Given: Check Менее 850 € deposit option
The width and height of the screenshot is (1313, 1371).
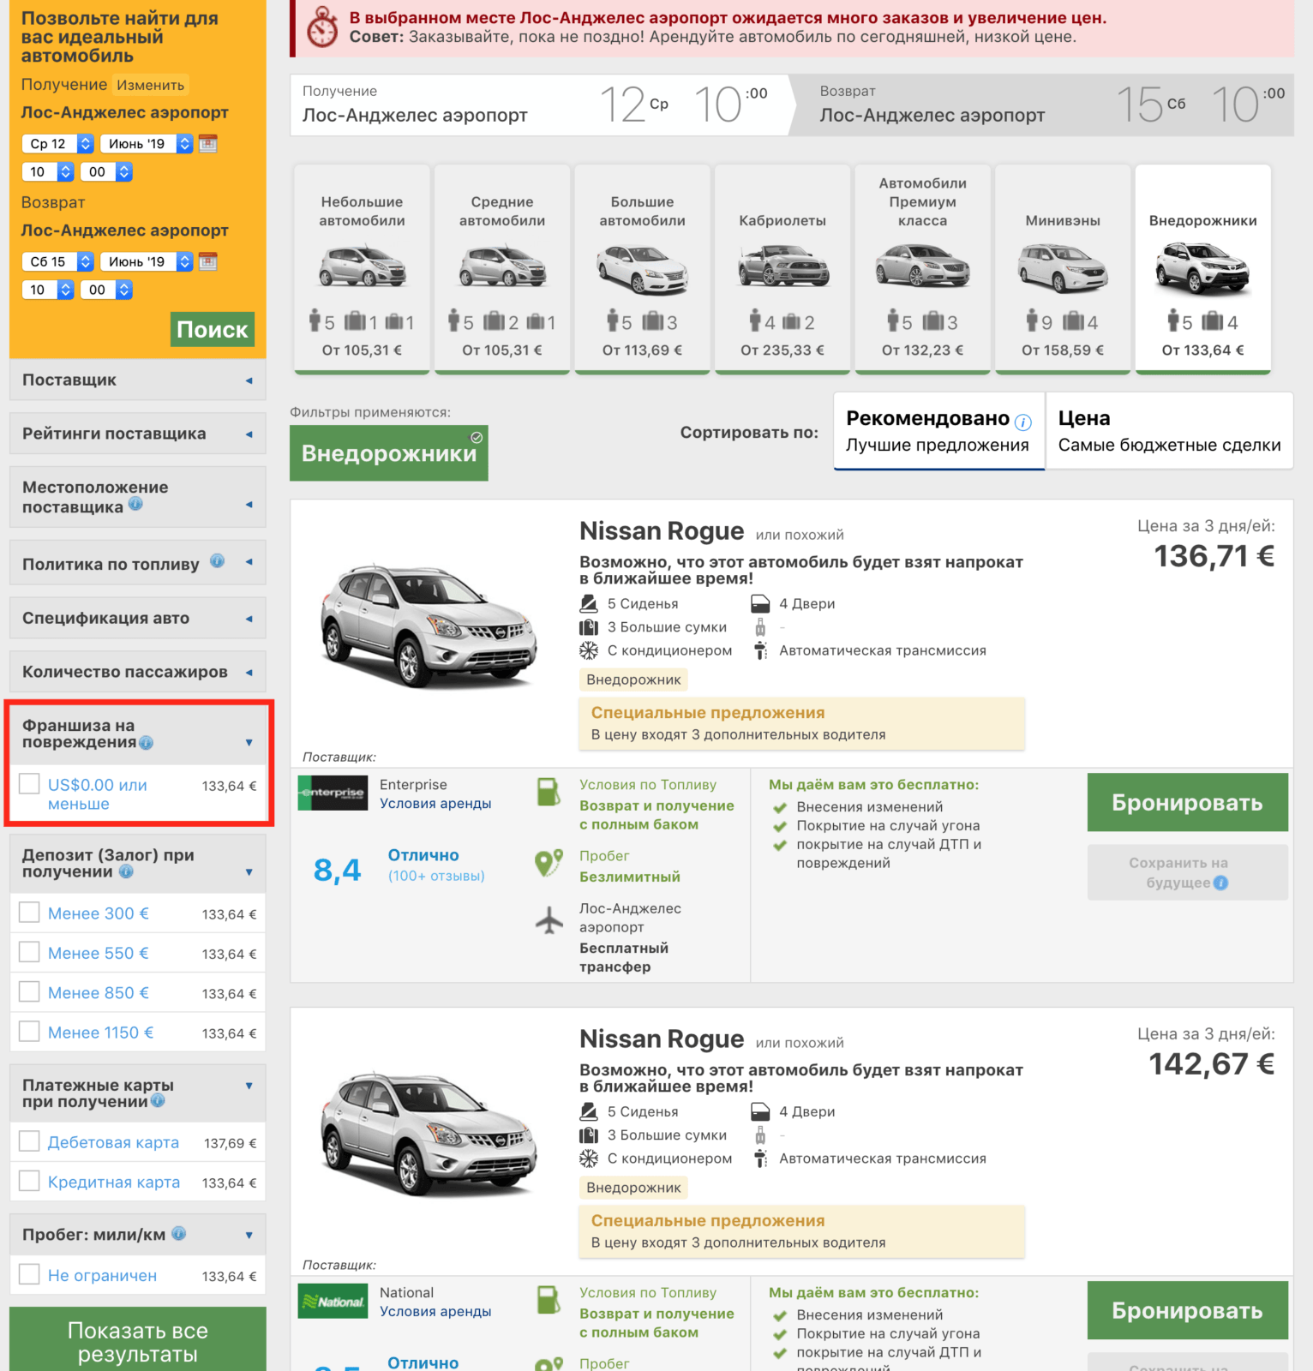Looking at the screenshot, I should click(29, 991).
